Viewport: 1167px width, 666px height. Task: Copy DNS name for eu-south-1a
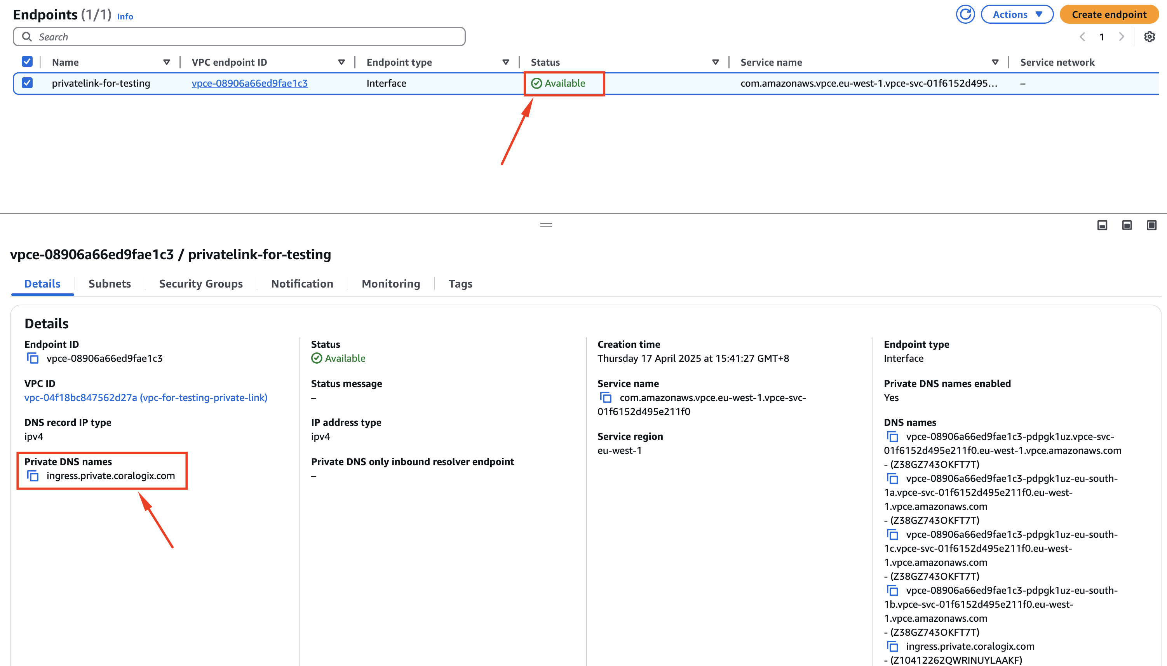click(892, 478)
